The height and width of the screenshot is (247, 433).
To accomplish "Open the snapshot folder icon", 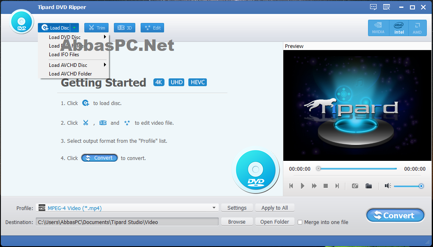I will click(x=369, y=186).
